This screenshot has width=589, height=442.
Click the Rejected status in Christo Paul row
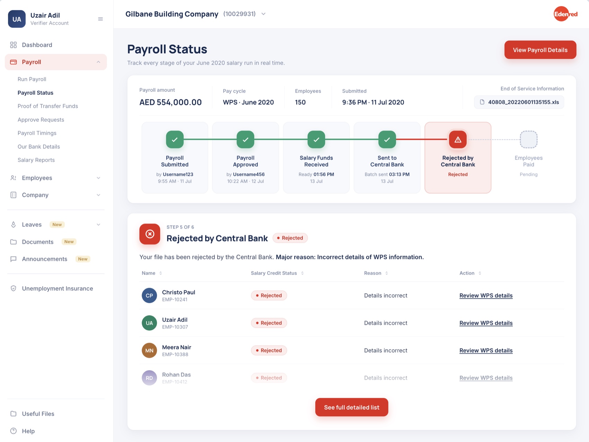click(x=269, y=295)
